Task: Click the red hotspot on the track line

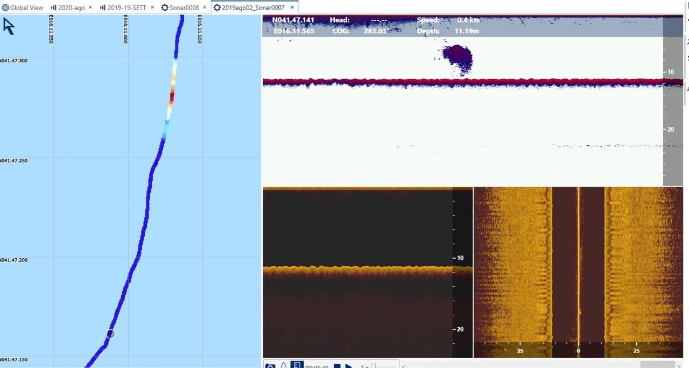Action: (172, 97)
